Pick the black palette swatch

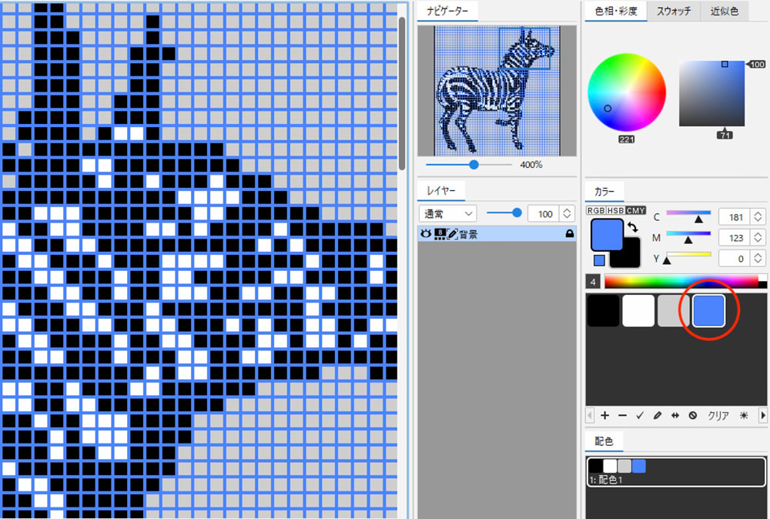(603, 311)
